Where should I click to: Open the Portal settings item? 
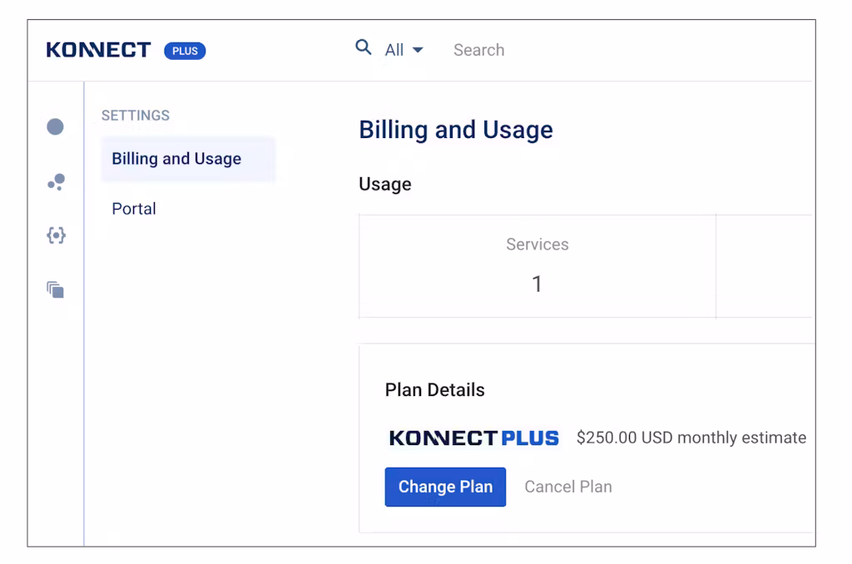[x=134, y=209]
